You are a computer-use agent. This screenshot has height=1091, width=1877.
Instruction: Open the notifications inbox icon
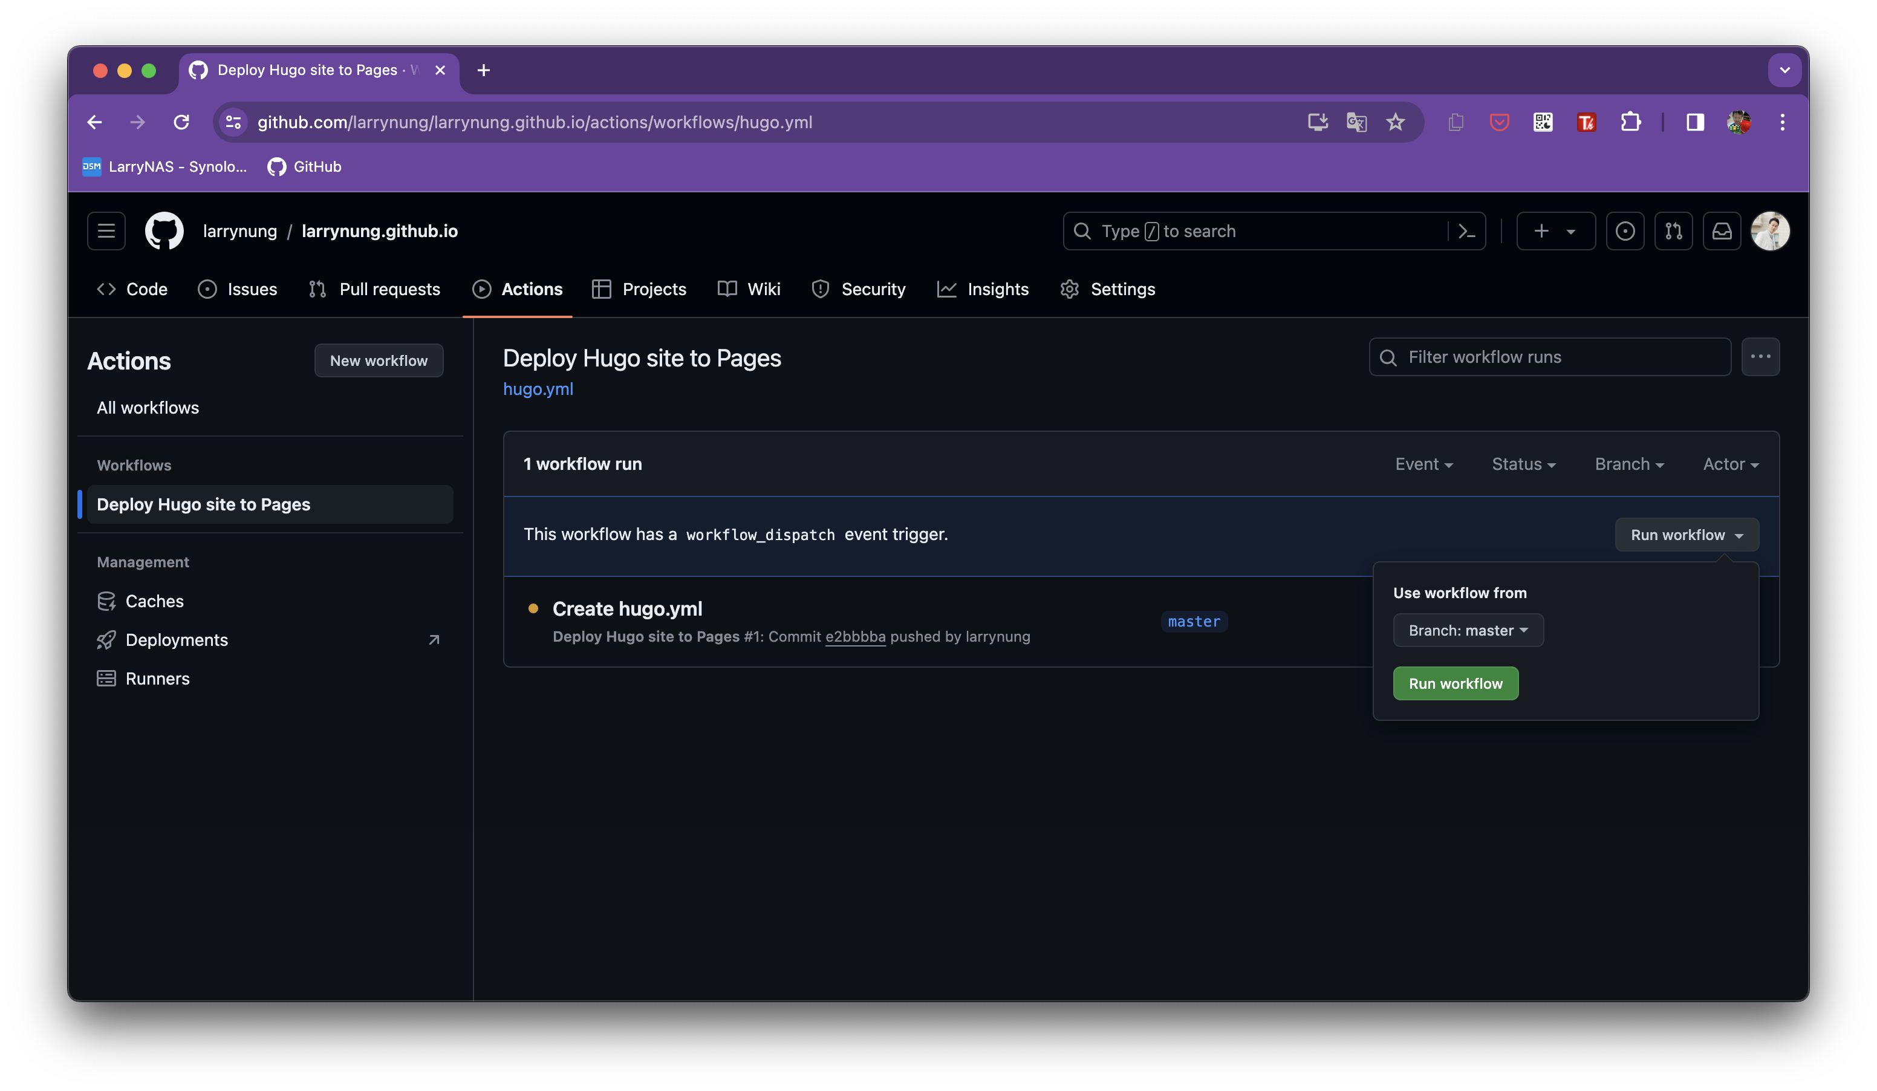1722,231
